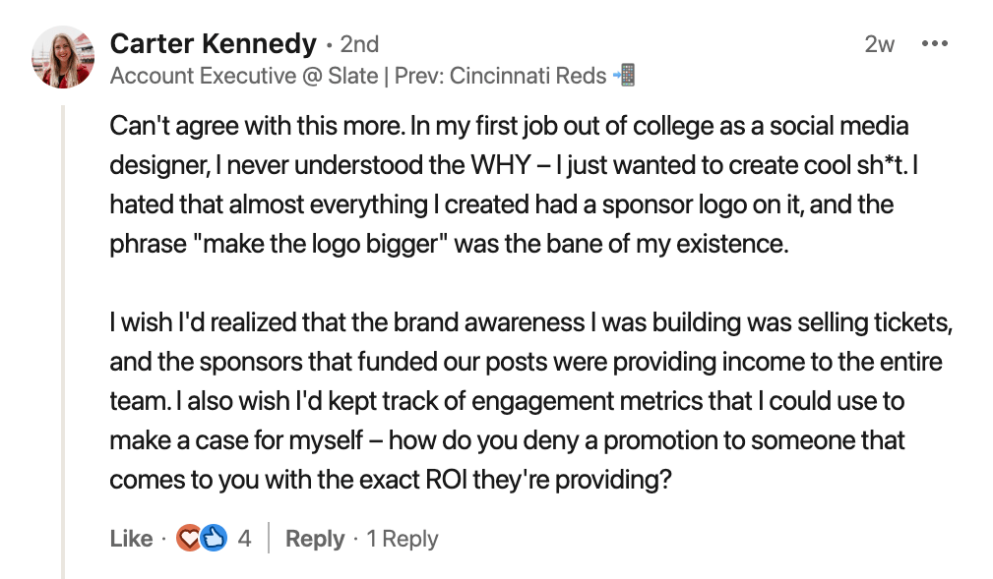This screenshot has height=579, width=993.
Task: Open Carter Kennedy's profile name link
Action: pos(213,44)
